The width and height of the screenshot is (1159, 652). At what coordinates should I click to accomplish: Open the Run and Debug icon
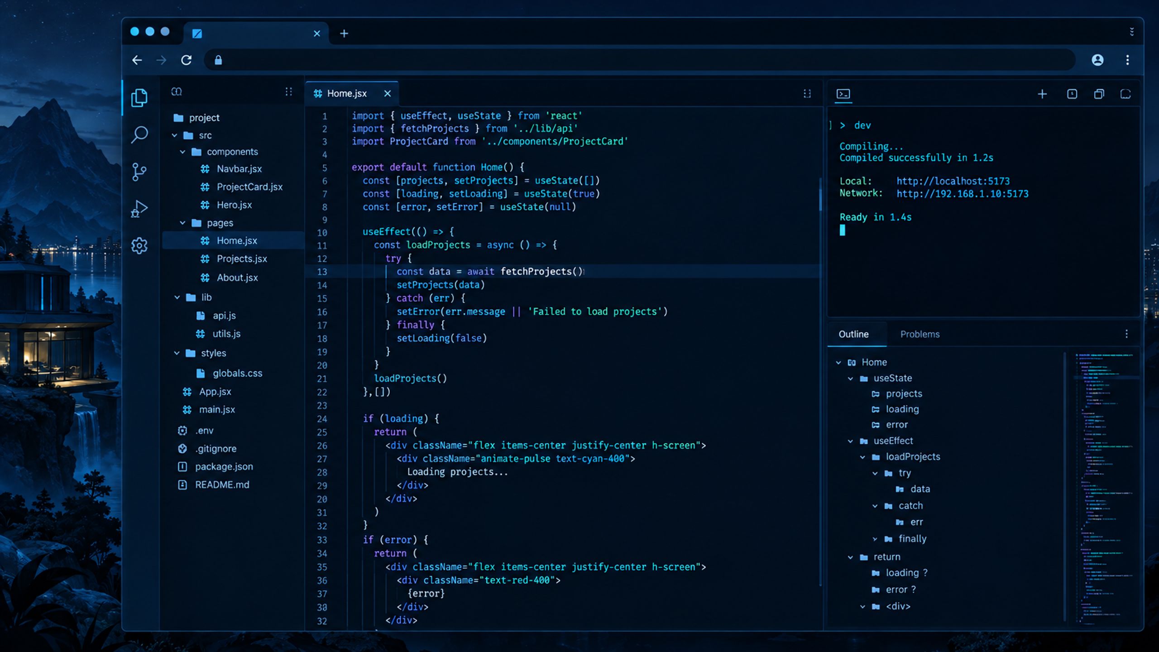click(139, 209)
